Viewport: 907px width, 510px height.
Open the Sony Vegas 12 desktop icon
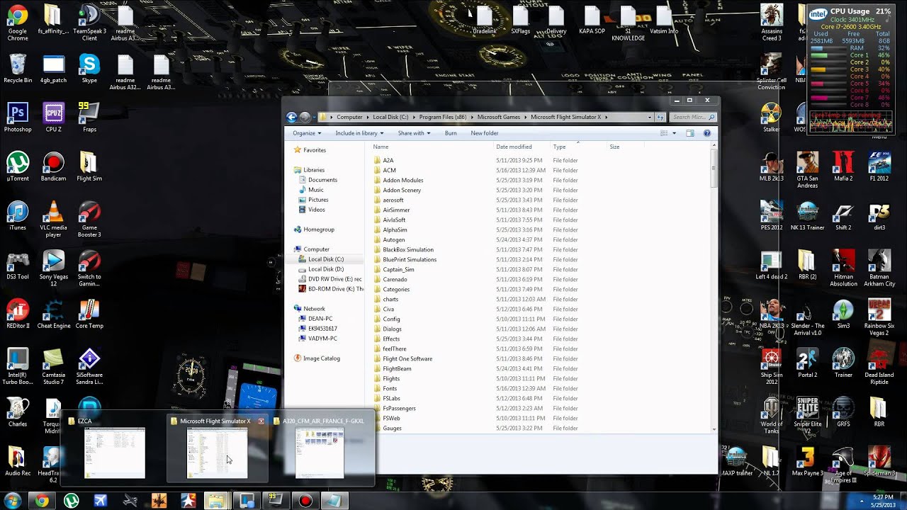point(53,268)
